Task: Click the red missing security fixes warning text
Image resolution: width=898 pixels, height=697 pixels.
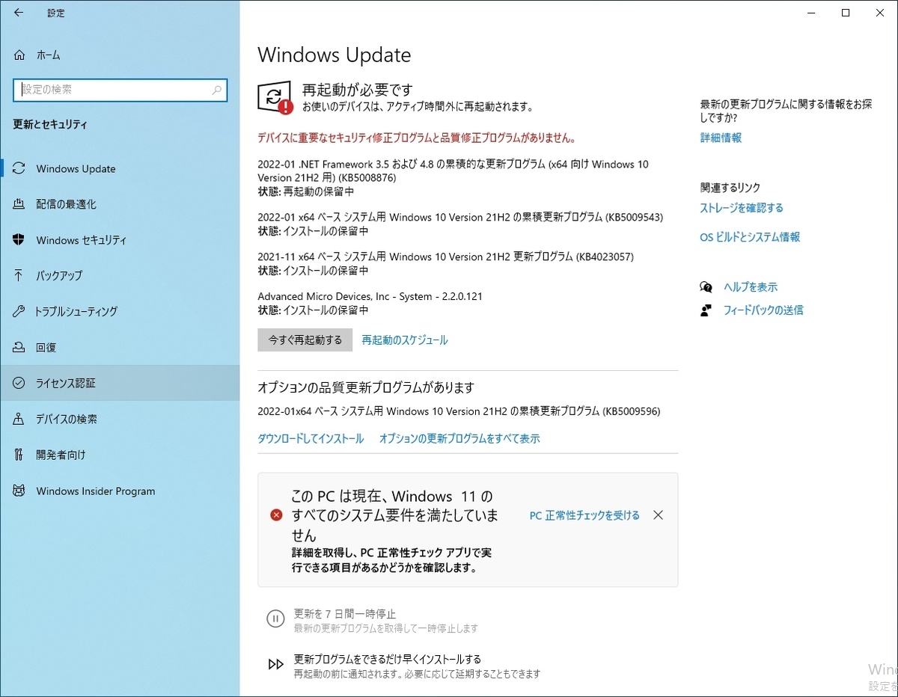Action: coord(416,138)
